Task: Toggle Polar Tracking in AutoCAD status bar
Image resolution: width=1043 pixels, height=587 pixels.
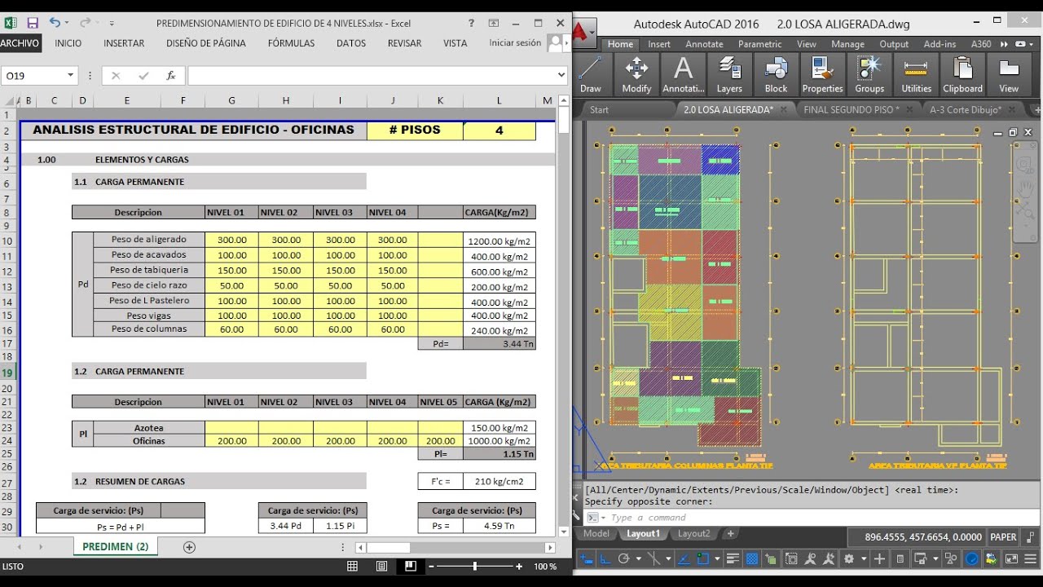Action: (624, 558)
